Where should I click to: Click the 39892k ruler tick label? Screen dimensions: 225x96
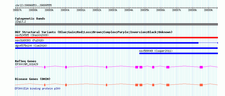coord(97,10)
